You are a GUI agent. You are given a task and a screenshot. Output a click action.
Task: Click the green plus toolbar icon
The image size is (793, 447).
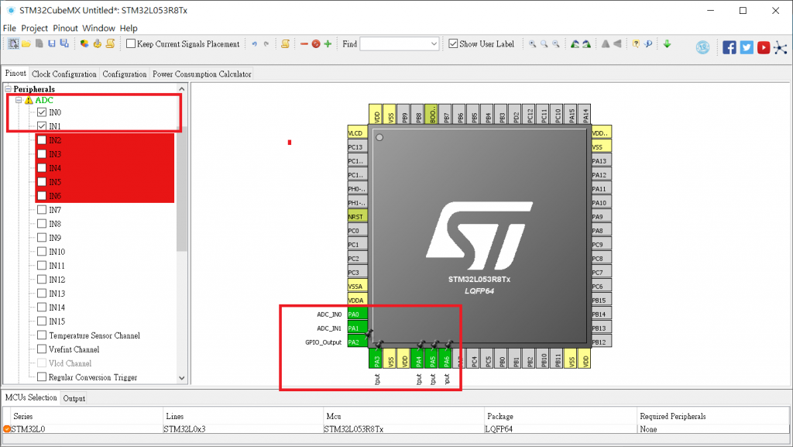point(328,44)
